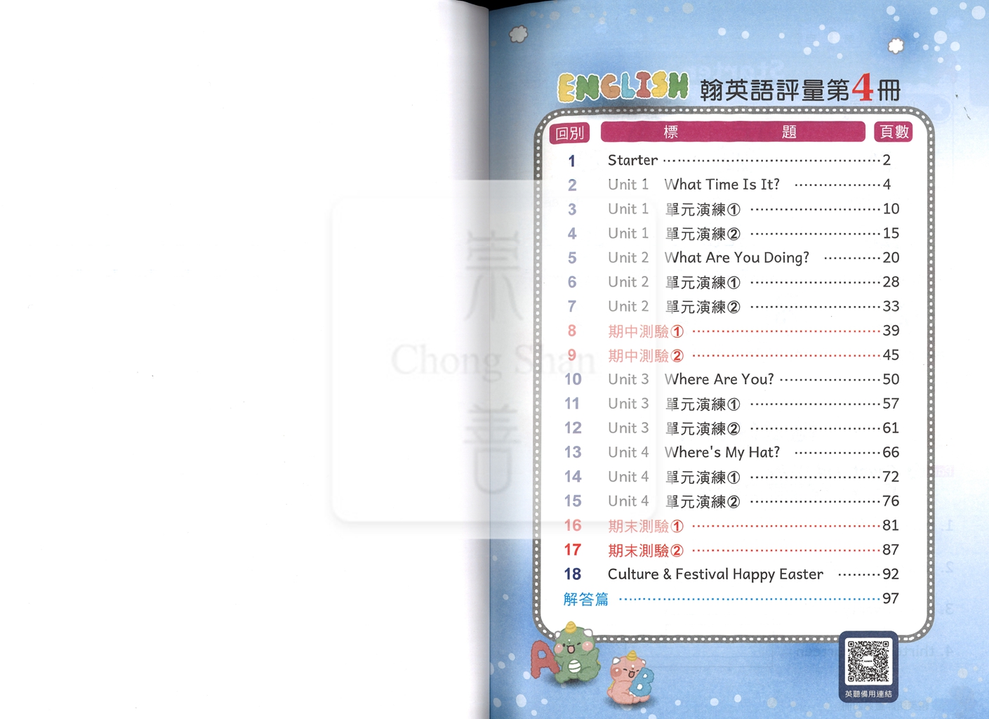Viewport: 989px width, 719px height.
Task: Click 'Unit 4' label in row 13
Action: pos(628,452)
